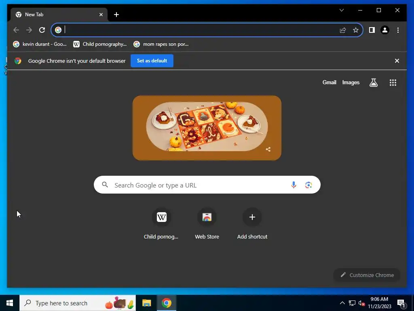Search by image with Google Lens
414x311 pixels.
click(x=308, y=185)
